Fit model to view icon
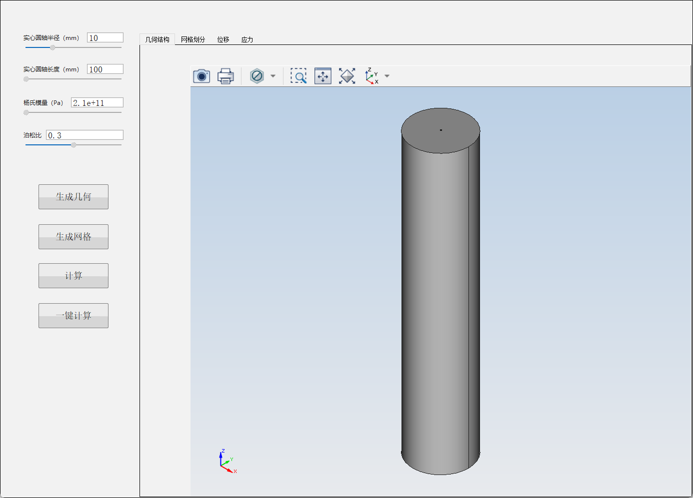This screenshot has height=498, width=693. tap(347, 76)
